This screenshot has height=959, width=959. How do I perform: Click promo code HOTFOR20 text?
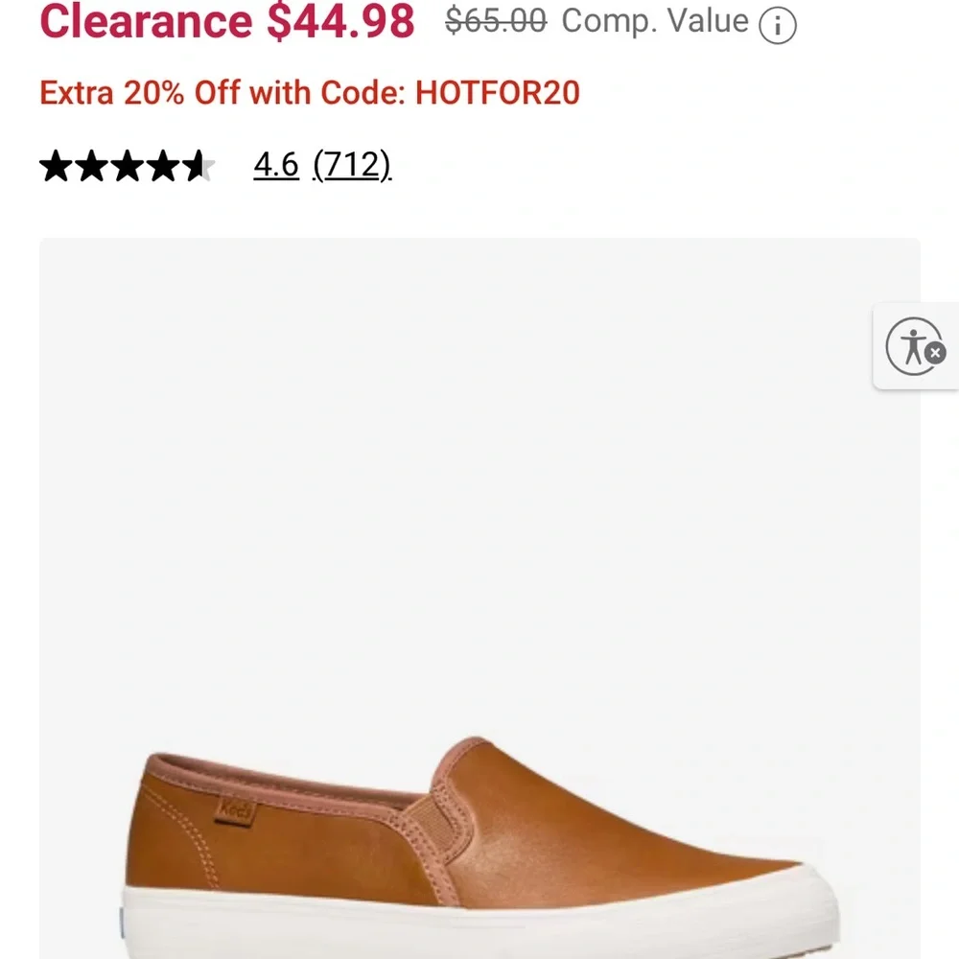496,92
